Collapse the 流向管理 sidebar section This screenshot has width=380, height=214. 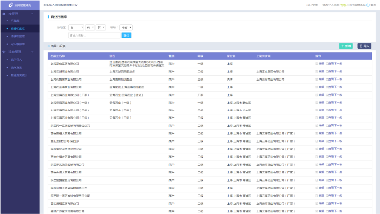tap(32, 52)
